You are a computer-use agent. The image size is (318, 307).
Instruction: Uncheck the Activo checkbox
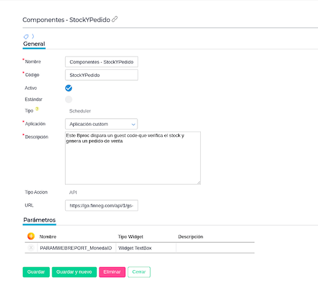[69, 88]
